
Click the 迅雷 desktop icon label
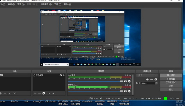pos(26,102)
